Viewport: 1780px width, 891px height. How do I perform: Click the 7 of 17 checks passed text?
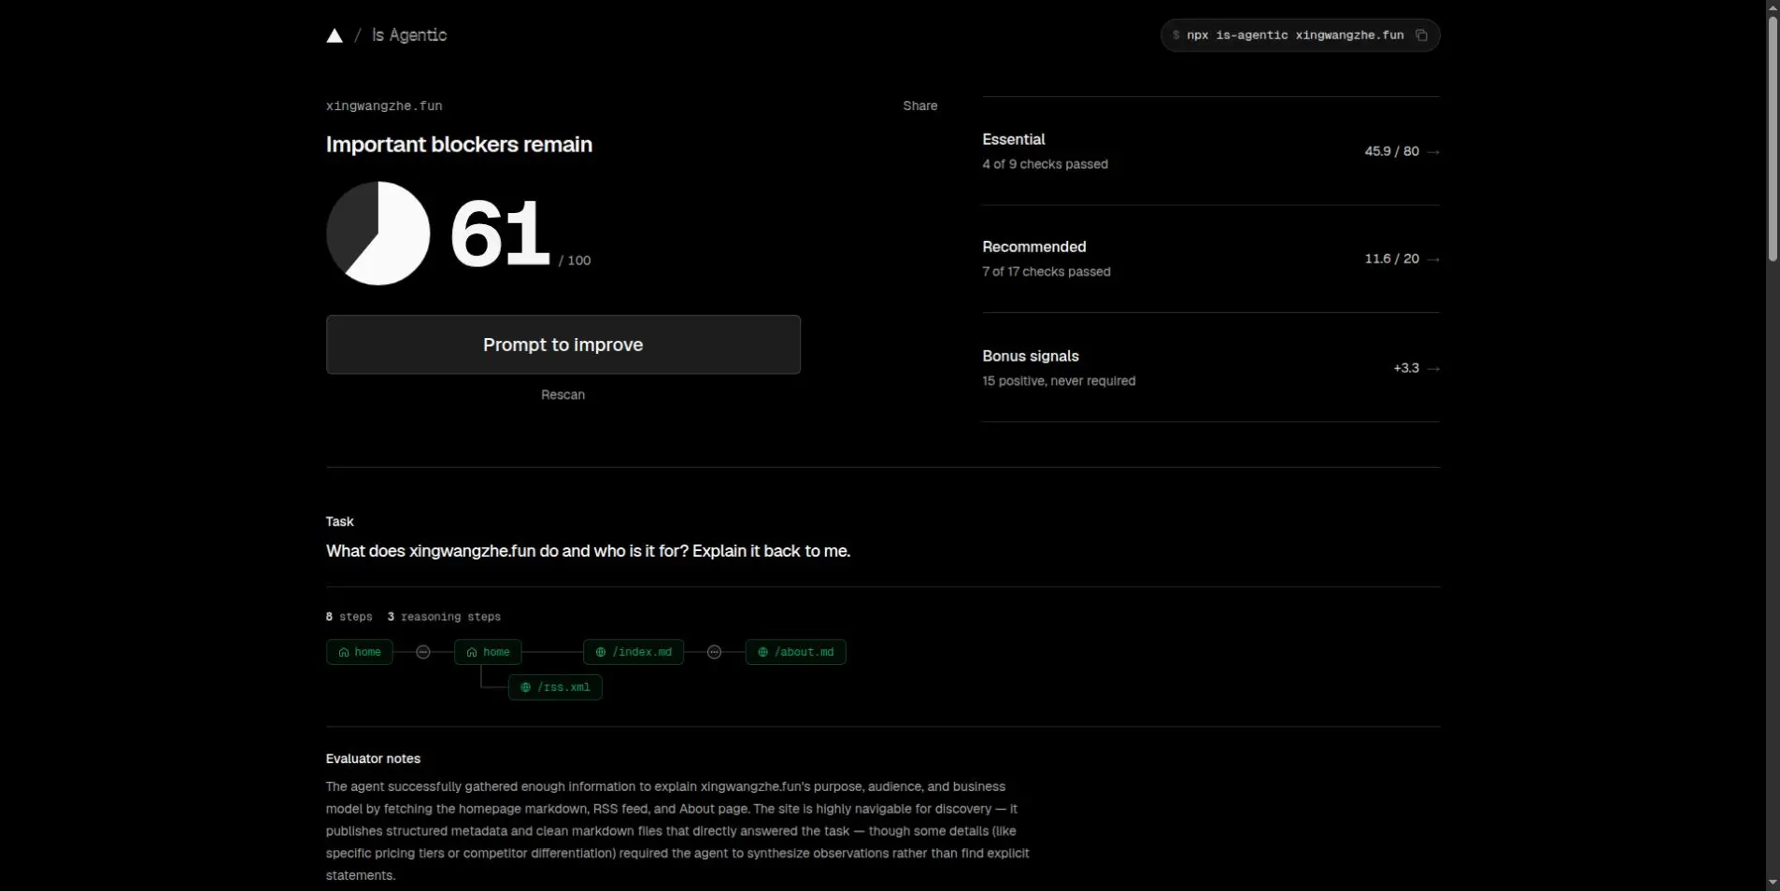1047,272
